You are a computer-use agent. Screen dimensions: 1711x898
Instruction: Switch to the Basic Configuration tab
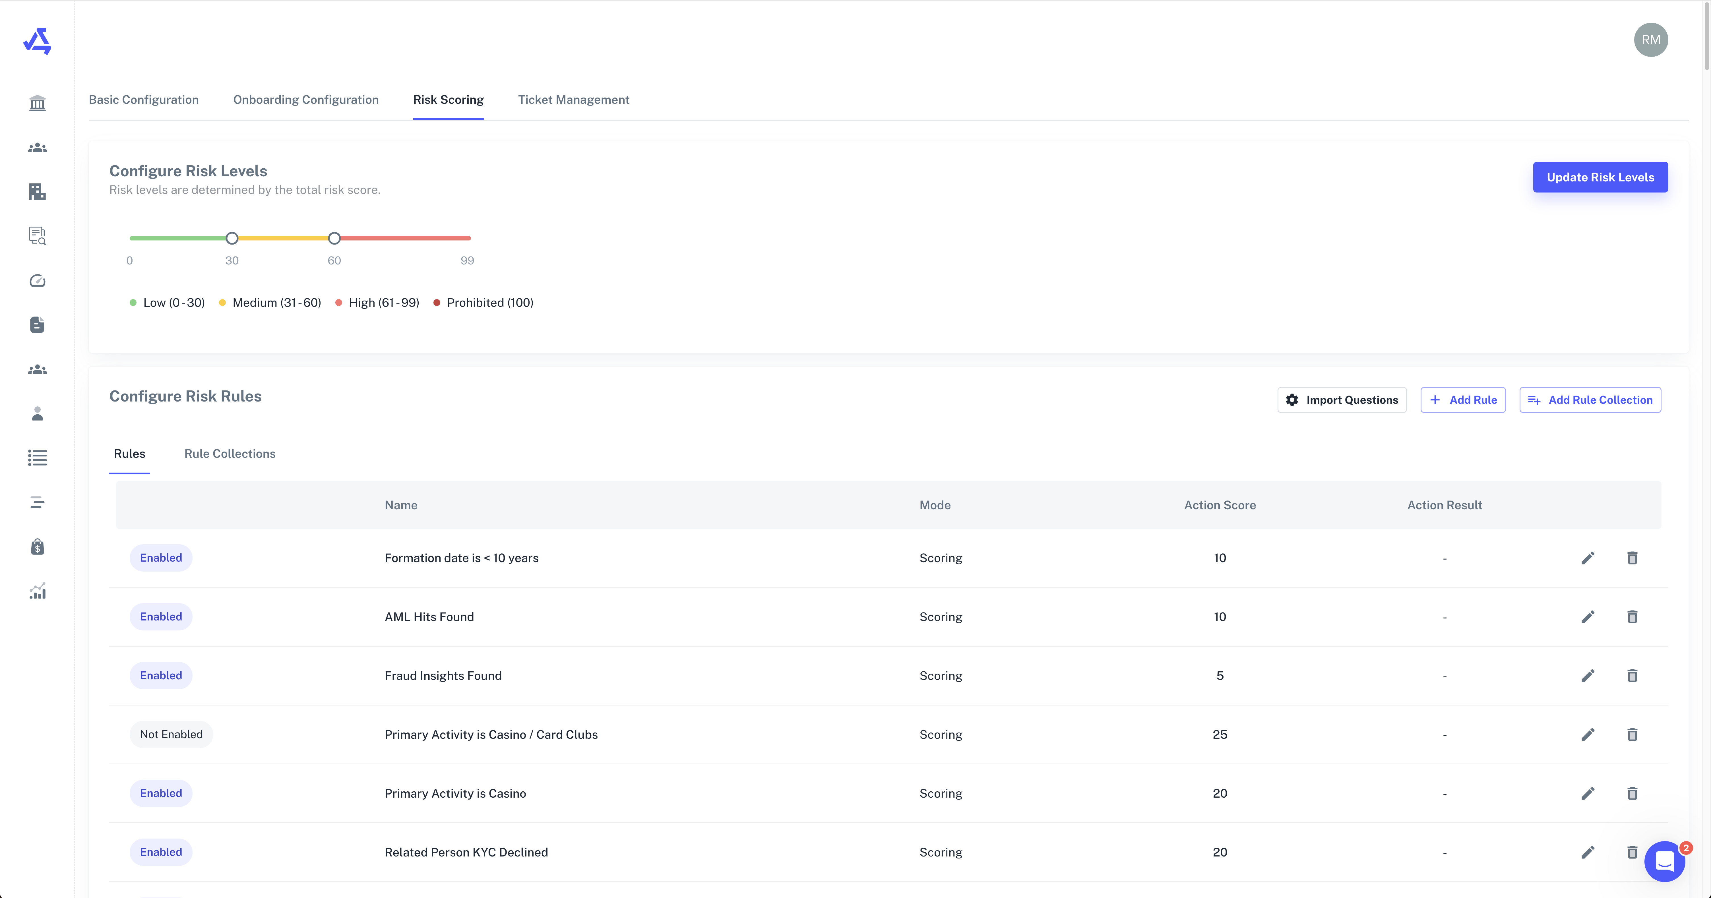[x=143, y=100]
